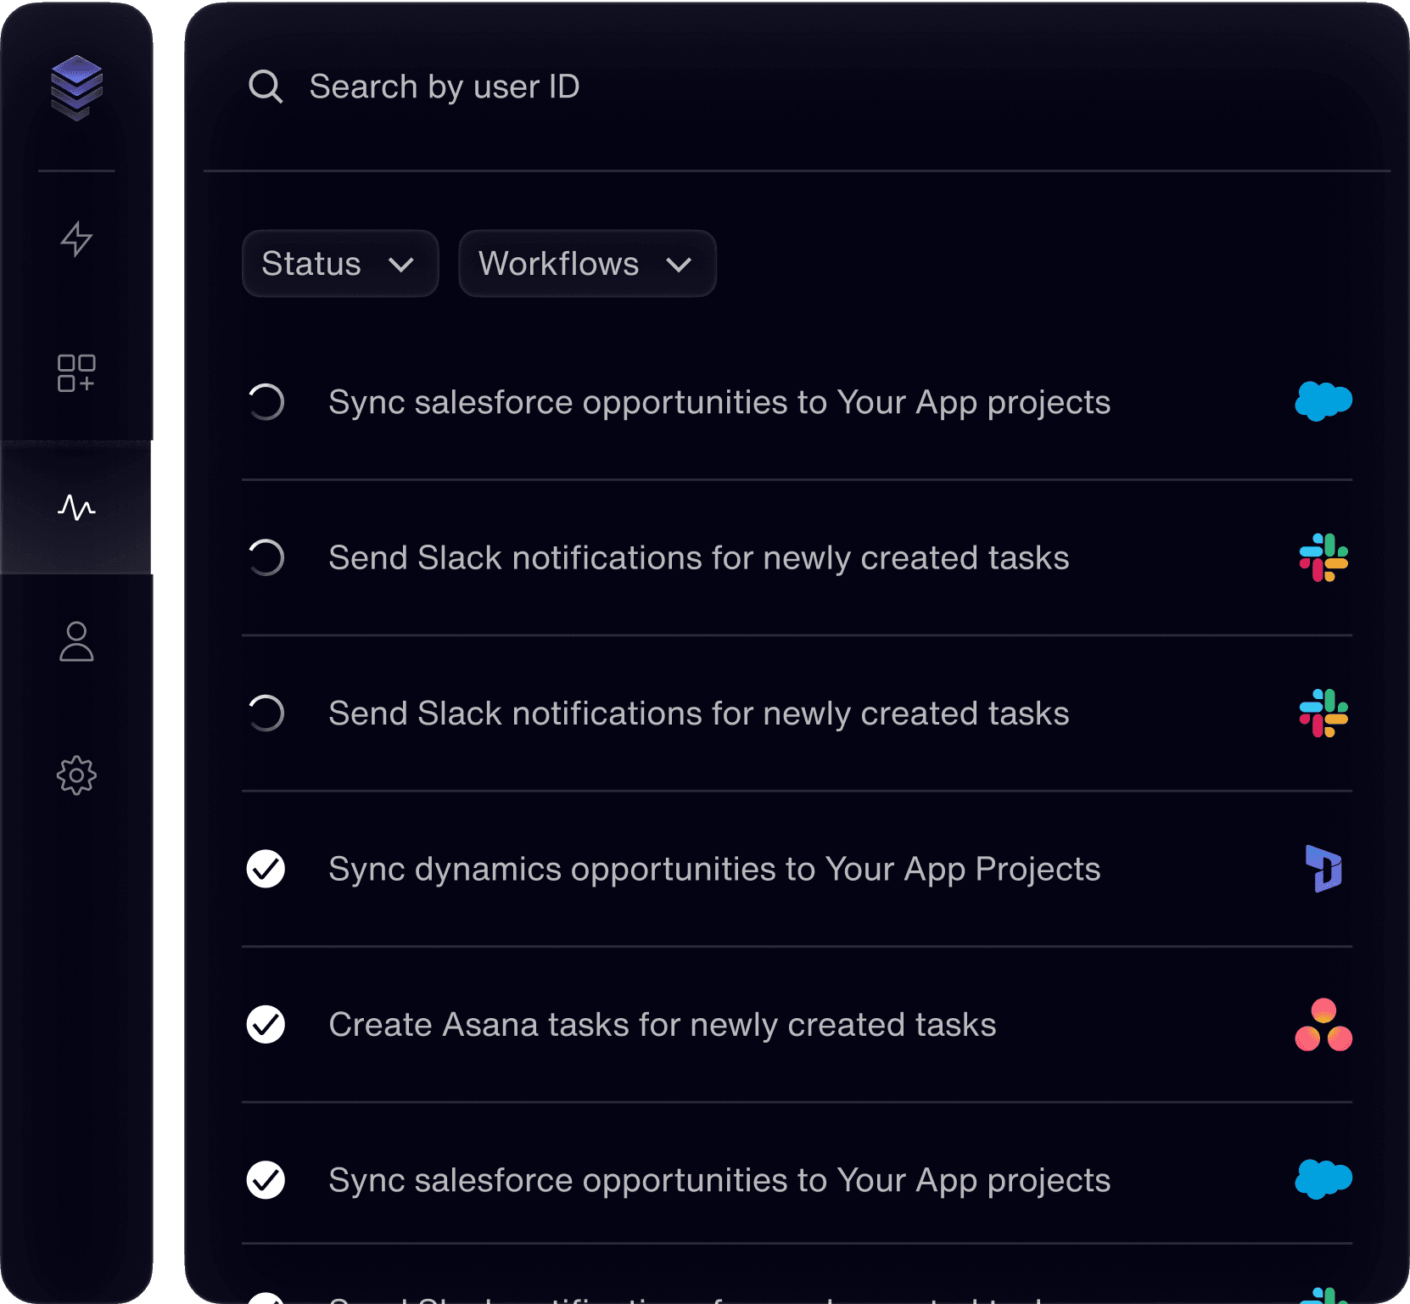Click the Microsoft Dynamics logo icon
This screenshot has width=1410, height=1304.
click(1323, 869)
